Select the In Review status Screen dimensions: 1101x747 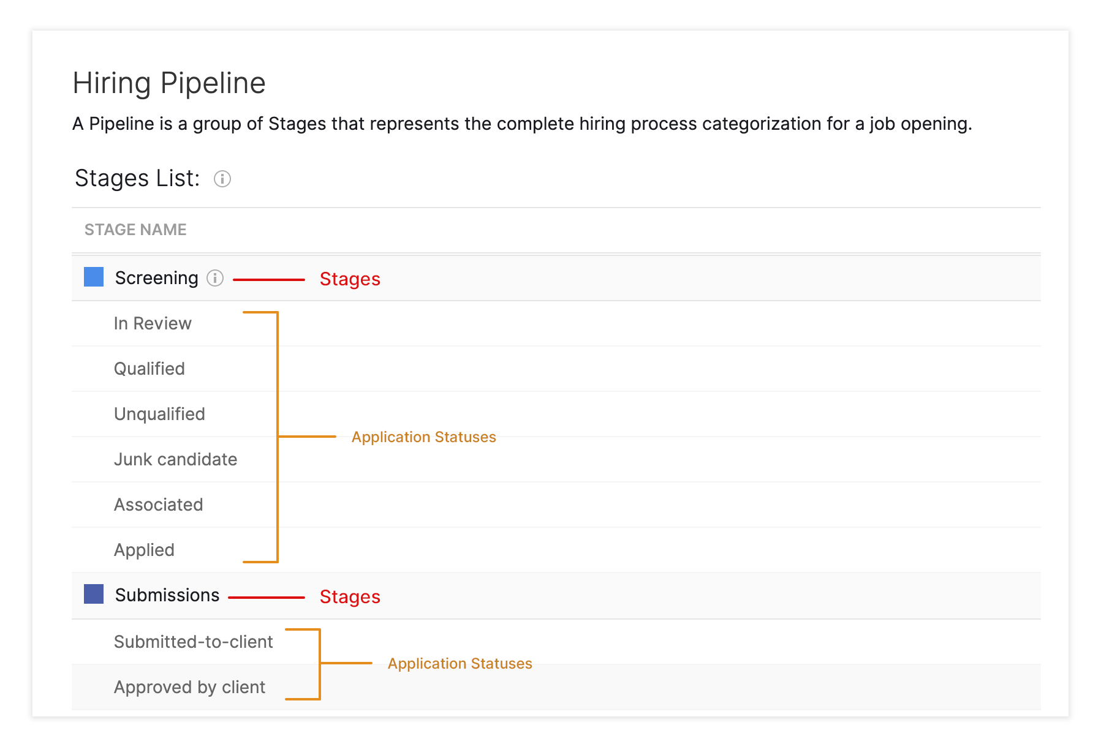[x=153, y=323]
